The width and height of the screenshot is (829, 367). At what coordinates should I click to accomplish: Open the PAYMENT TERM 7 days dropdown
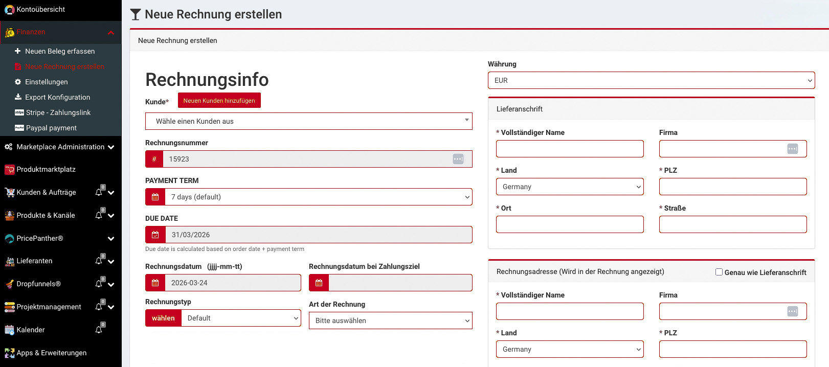tap(318, 197)
